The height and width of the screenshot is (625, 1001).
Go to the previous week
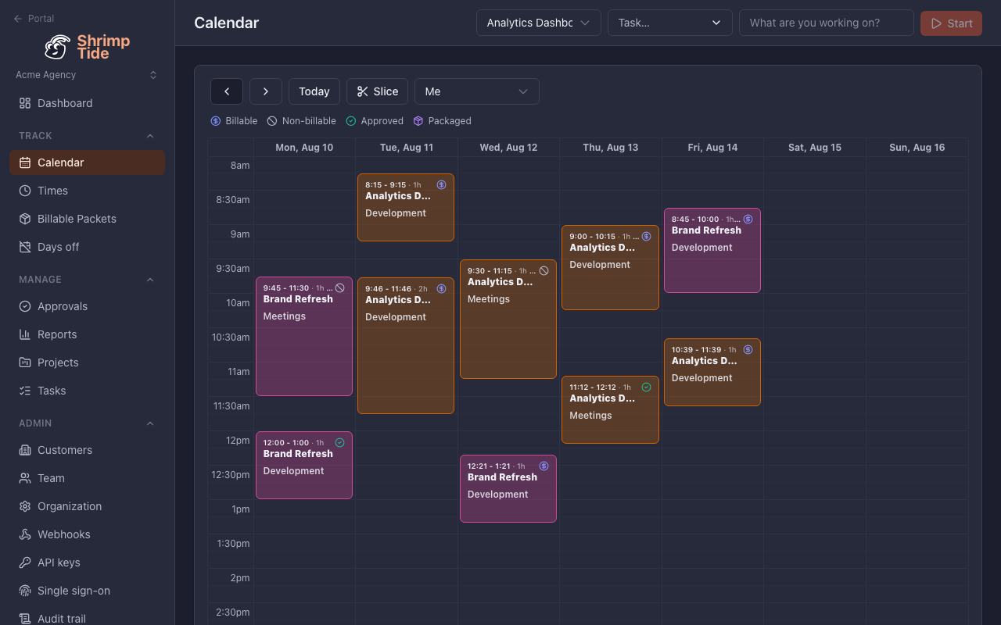(x=227, y=91)
